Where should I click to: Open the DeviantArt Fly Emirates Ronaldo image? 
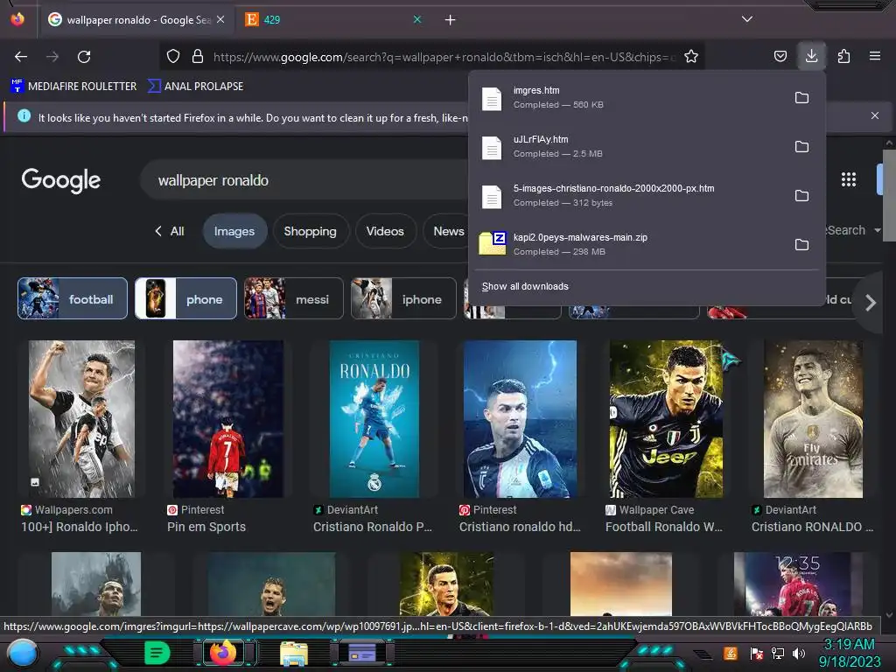tap(813, 419)
